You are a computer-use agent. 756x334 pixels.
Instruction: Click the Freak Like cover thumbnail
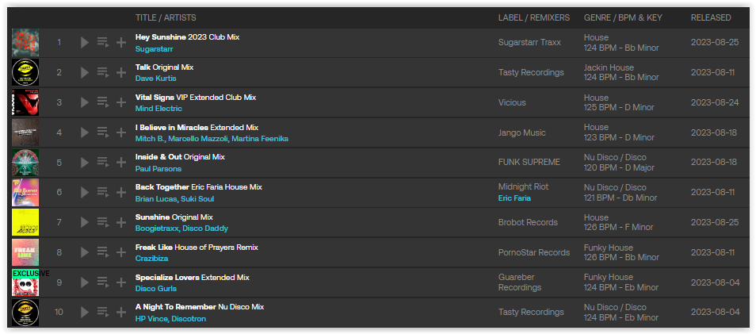[25, 252]
